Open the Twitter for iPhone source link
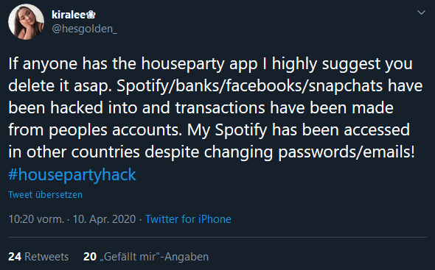435x270 pixels. (188, 219)
